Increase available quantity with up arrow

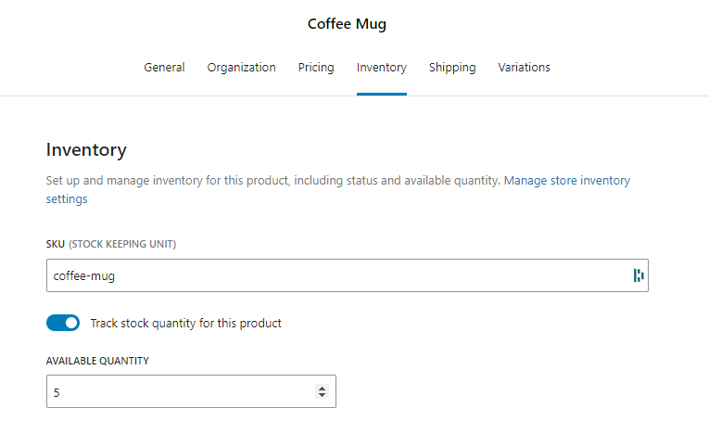coord(322,389)
